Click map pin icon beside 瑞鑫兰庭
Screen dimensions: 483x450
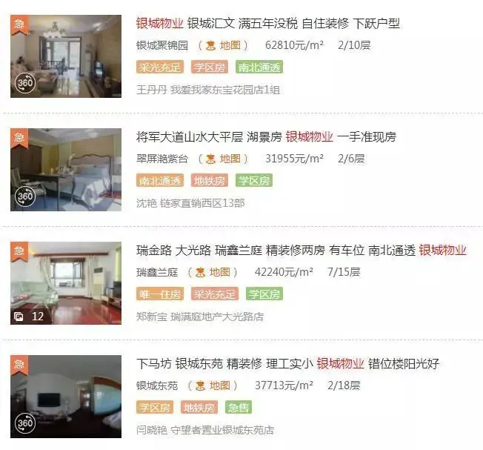click(x=201, y=273)
